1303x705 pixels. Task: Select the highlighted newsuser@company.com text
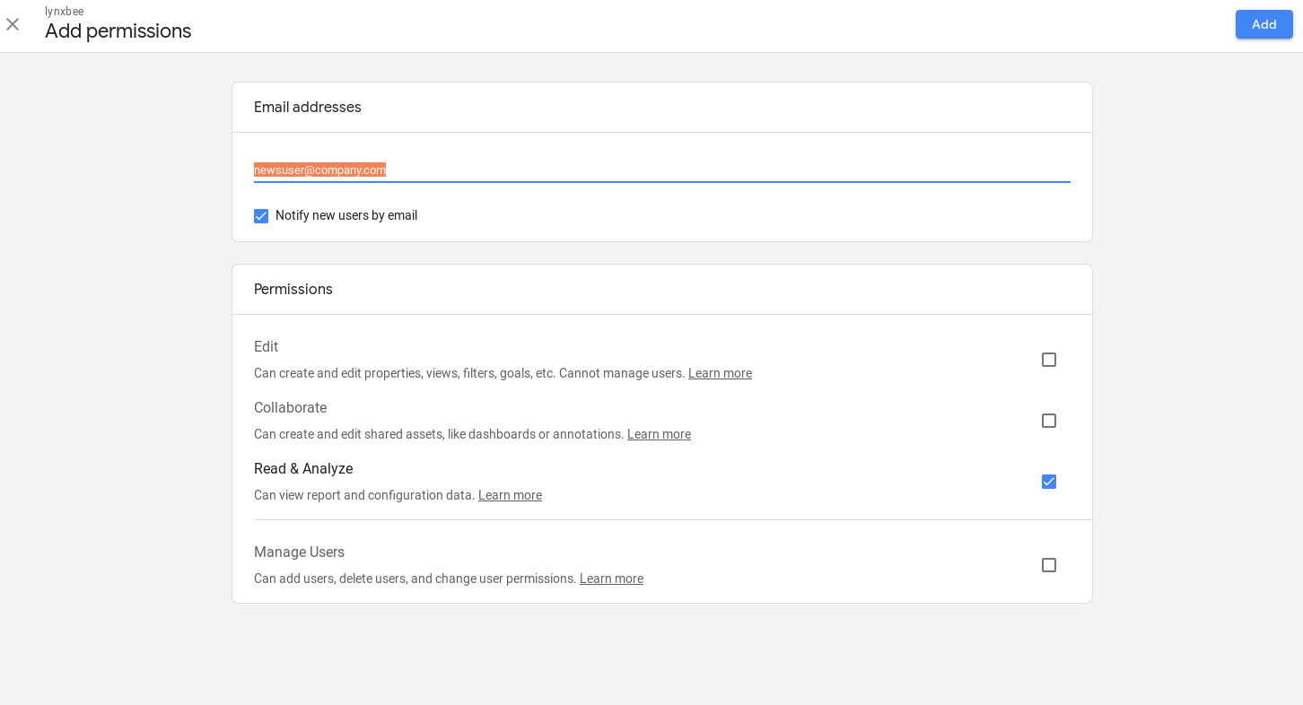pos(319,170)
